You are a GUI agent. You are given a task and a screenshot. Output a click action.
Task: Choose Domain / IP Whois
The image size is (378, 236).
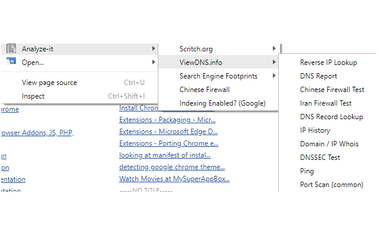[x=328, y=144]
